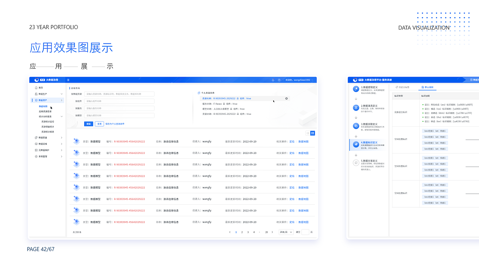Viewport: 479px width, 269px height.
Task: Click the 泰语 (tha) rule line
Action: [x=445, y=117]
